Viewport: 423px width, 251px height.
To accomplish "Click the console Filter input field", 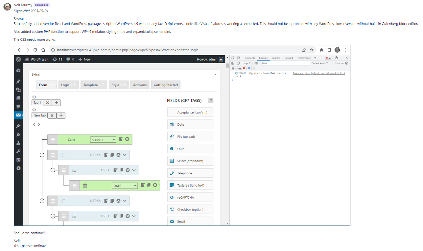I will (285, 63).
